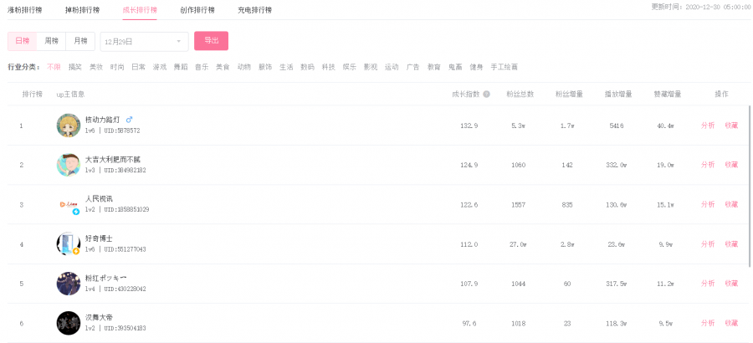The height and width of the screenshot is (343, 753).
Task: Open 核动力路灯 avatar thumbnail
Action: (x=69, y=125)
